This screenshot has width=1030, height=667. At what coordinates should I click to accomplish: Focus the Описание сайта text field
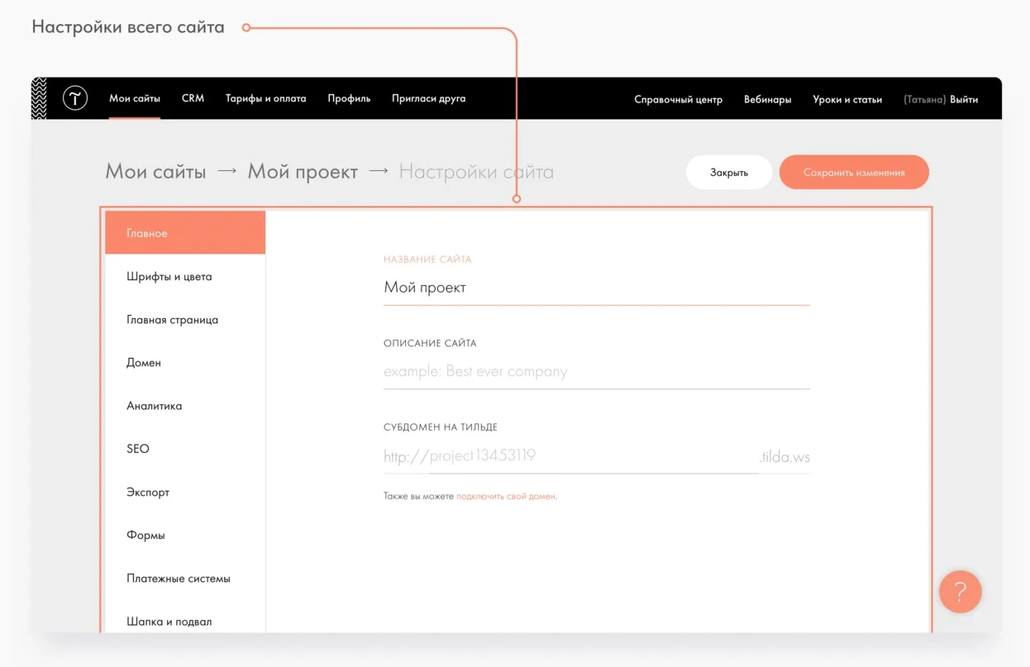pos(595,372)
